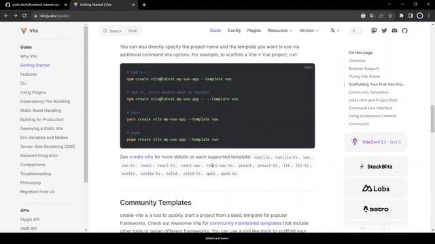
Task: Bookmark page with star icon
Action: click(390, 16)
